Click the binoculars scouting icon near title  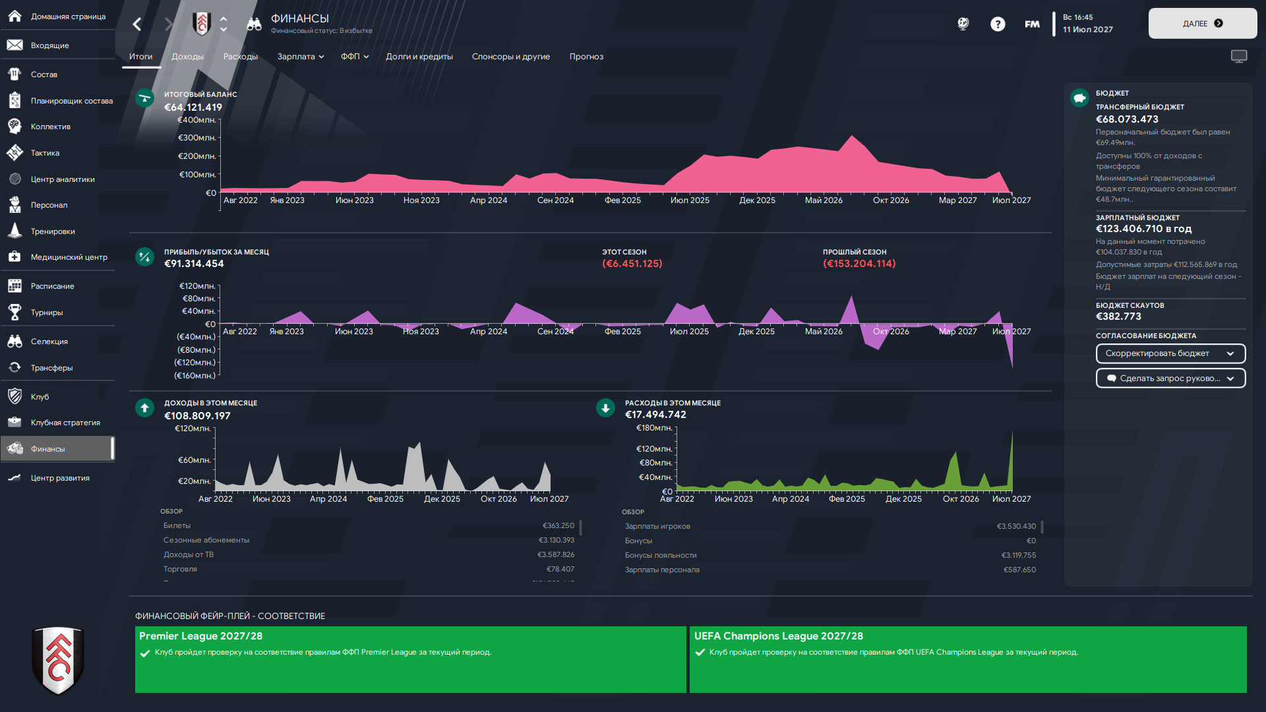tap(254, 24)
